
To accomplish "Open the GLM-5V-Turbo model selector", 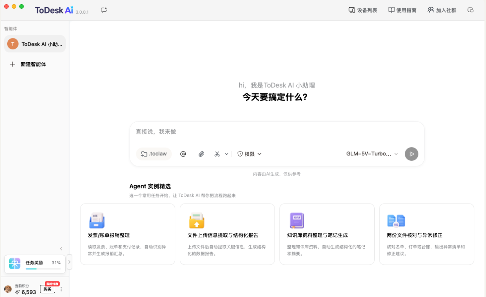I will point(372,154).
